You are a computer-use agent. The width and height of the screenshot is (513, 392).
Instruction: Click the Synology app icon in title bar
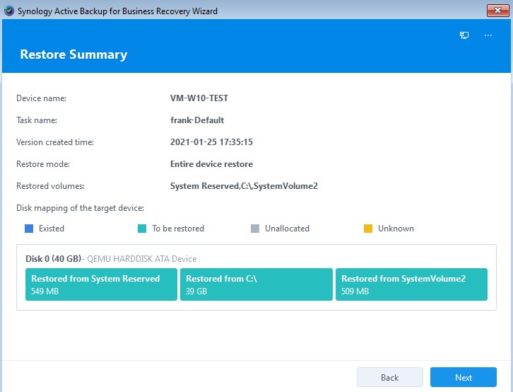point(9,11)
